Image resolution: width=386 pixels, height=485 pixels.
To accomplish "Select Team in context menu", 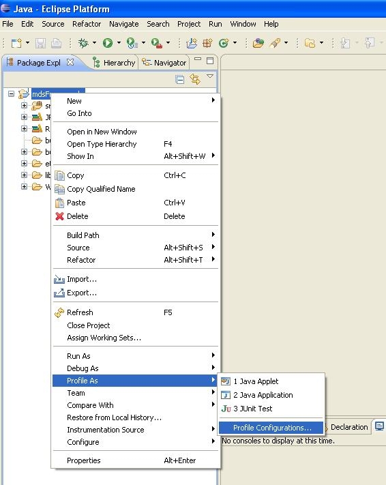I will point(135,393).
